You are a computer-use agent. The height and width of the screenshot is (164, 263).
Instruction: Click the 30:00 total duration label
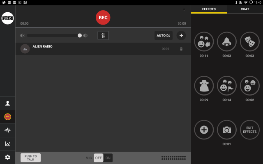click(182, 23)
